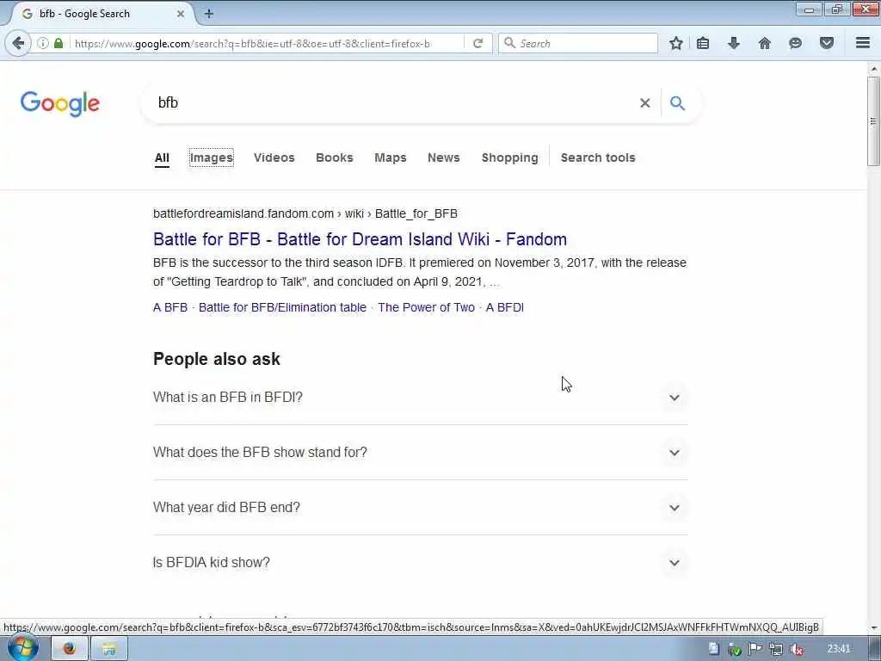
Task: Click the green padlock security icon
Action: [x=59, y=43]
